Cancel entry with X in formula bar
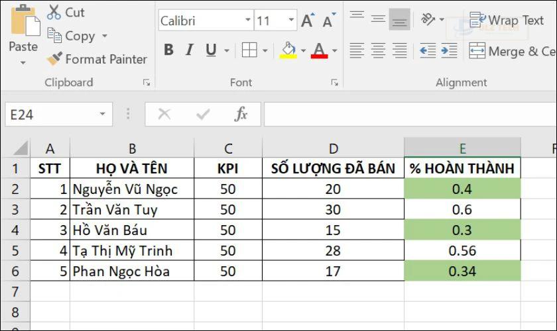 tap(164, 115)
